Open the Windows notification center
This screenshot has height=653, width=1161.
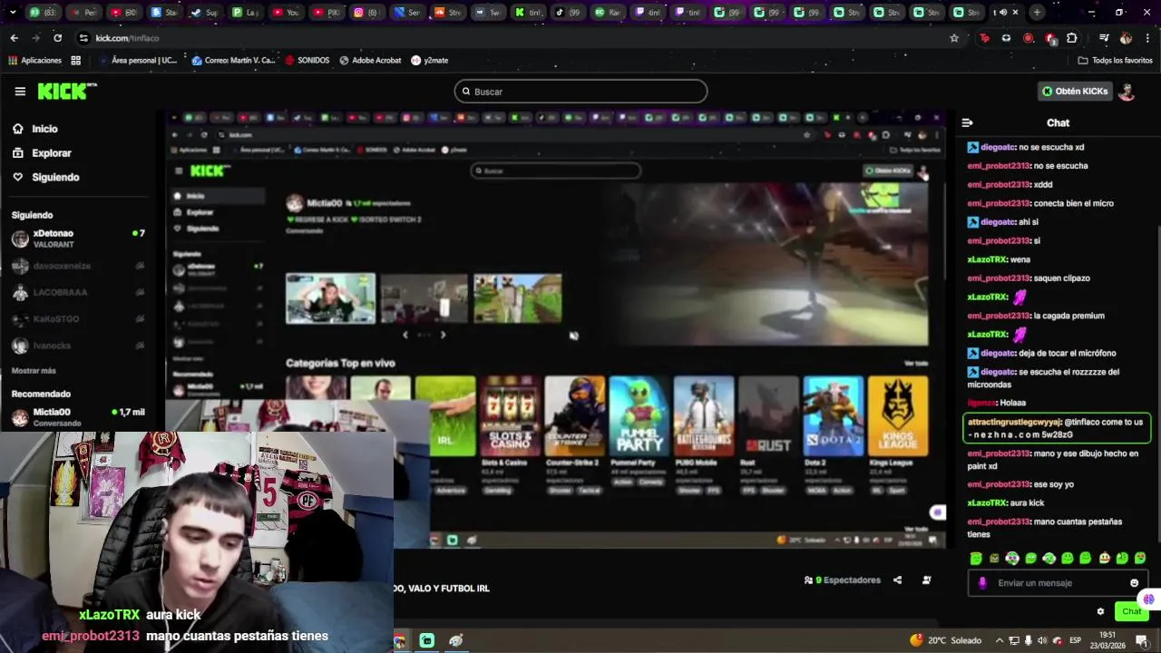pos(1141,640)
